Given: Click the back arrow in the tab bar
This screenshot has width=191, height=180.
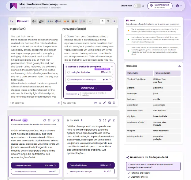Looking at the screenshot, I should (12, 21).
